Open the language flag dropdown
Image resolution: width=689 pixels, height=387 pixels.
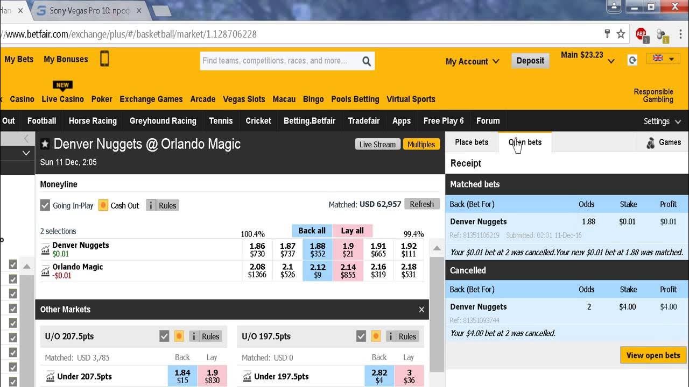coord(663,59)
